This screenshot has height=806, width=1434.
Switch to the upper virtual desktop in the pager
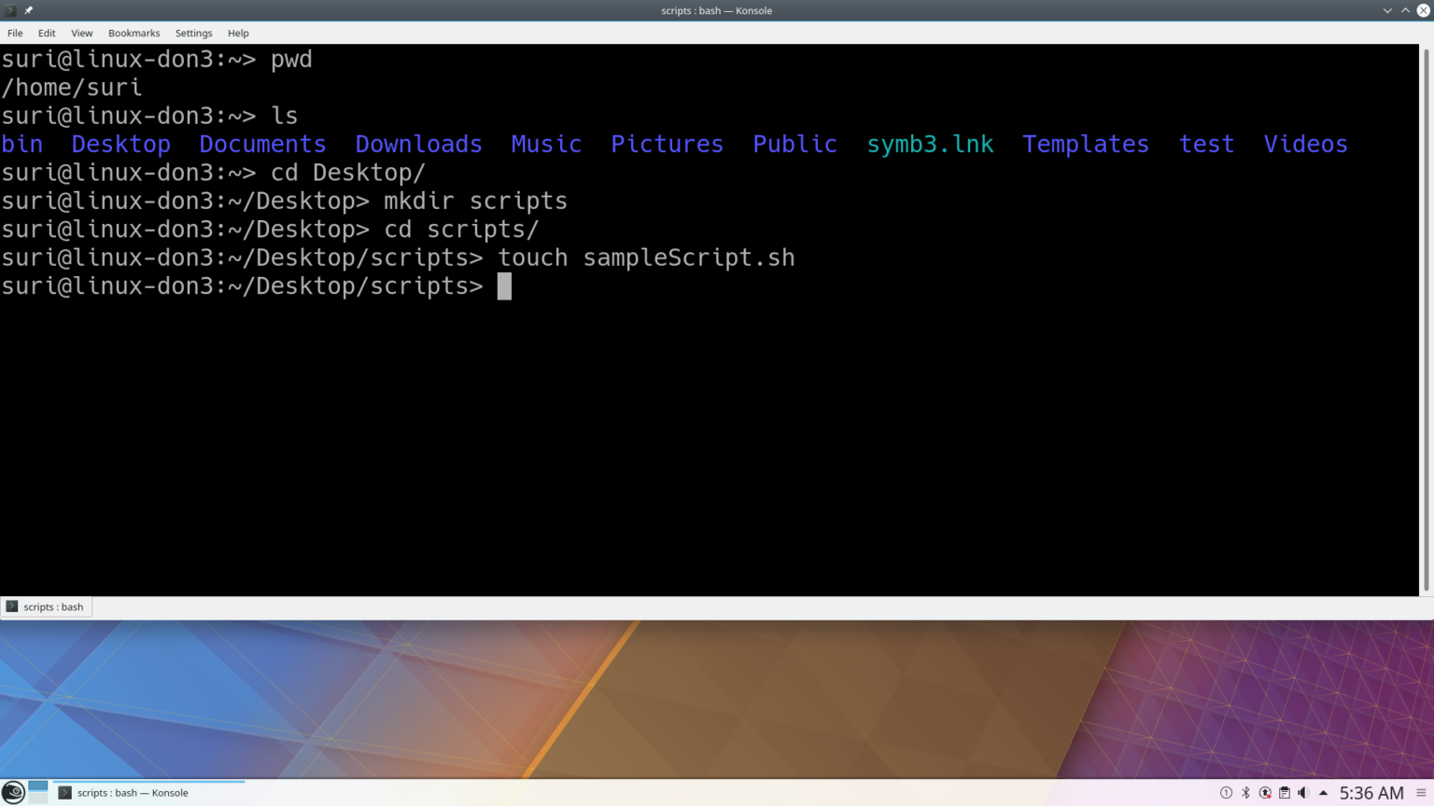click(x=38, y=785)
